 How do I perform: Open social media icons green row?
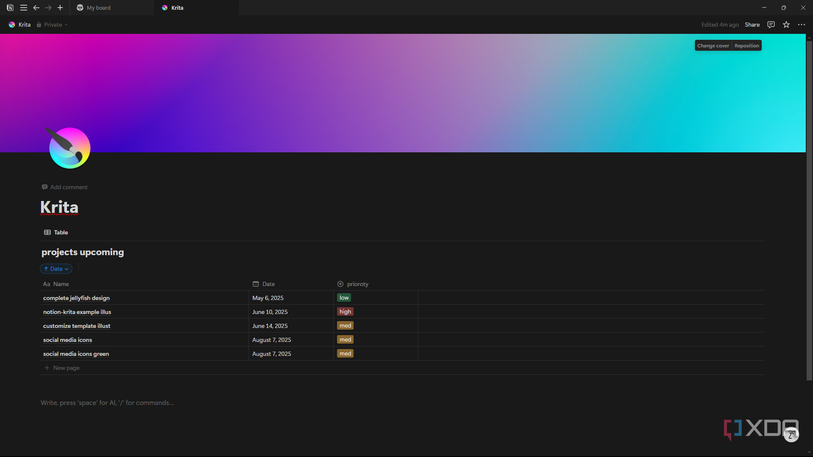pos(76,354)
